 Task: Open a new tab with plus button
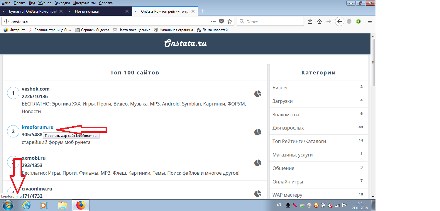202,11
